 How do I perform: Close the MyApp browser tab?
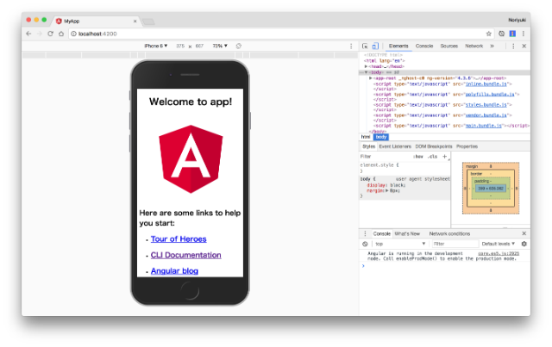click(135, 21)
